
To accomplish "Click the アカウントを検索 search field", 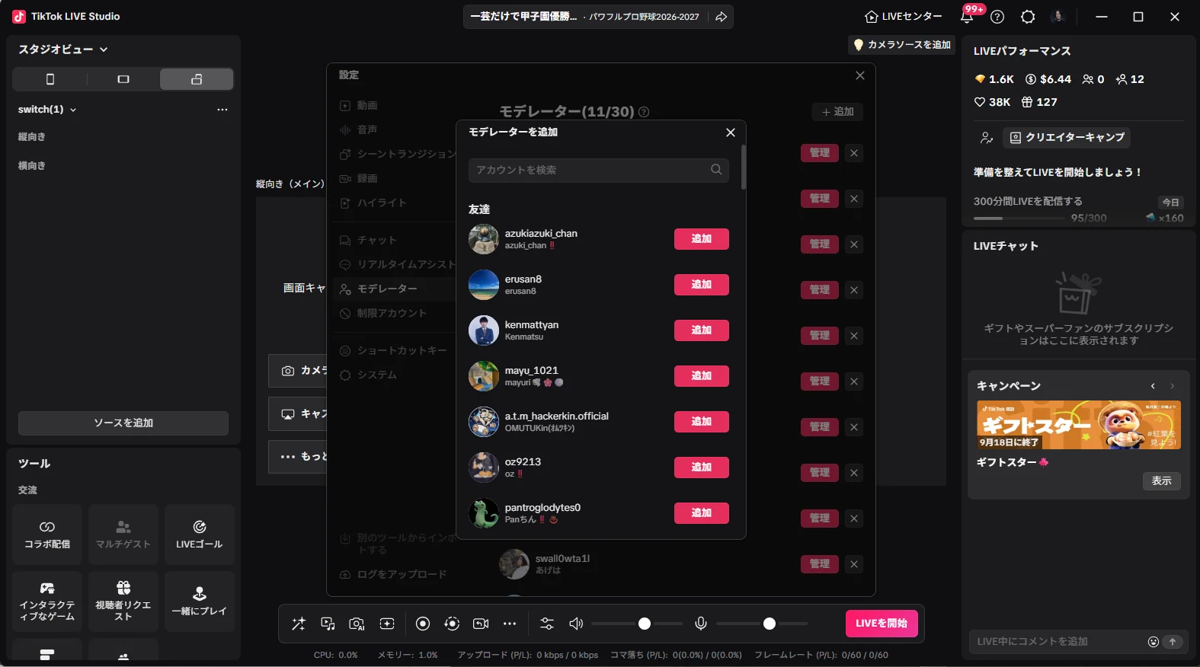I will (x=599, y=171).
